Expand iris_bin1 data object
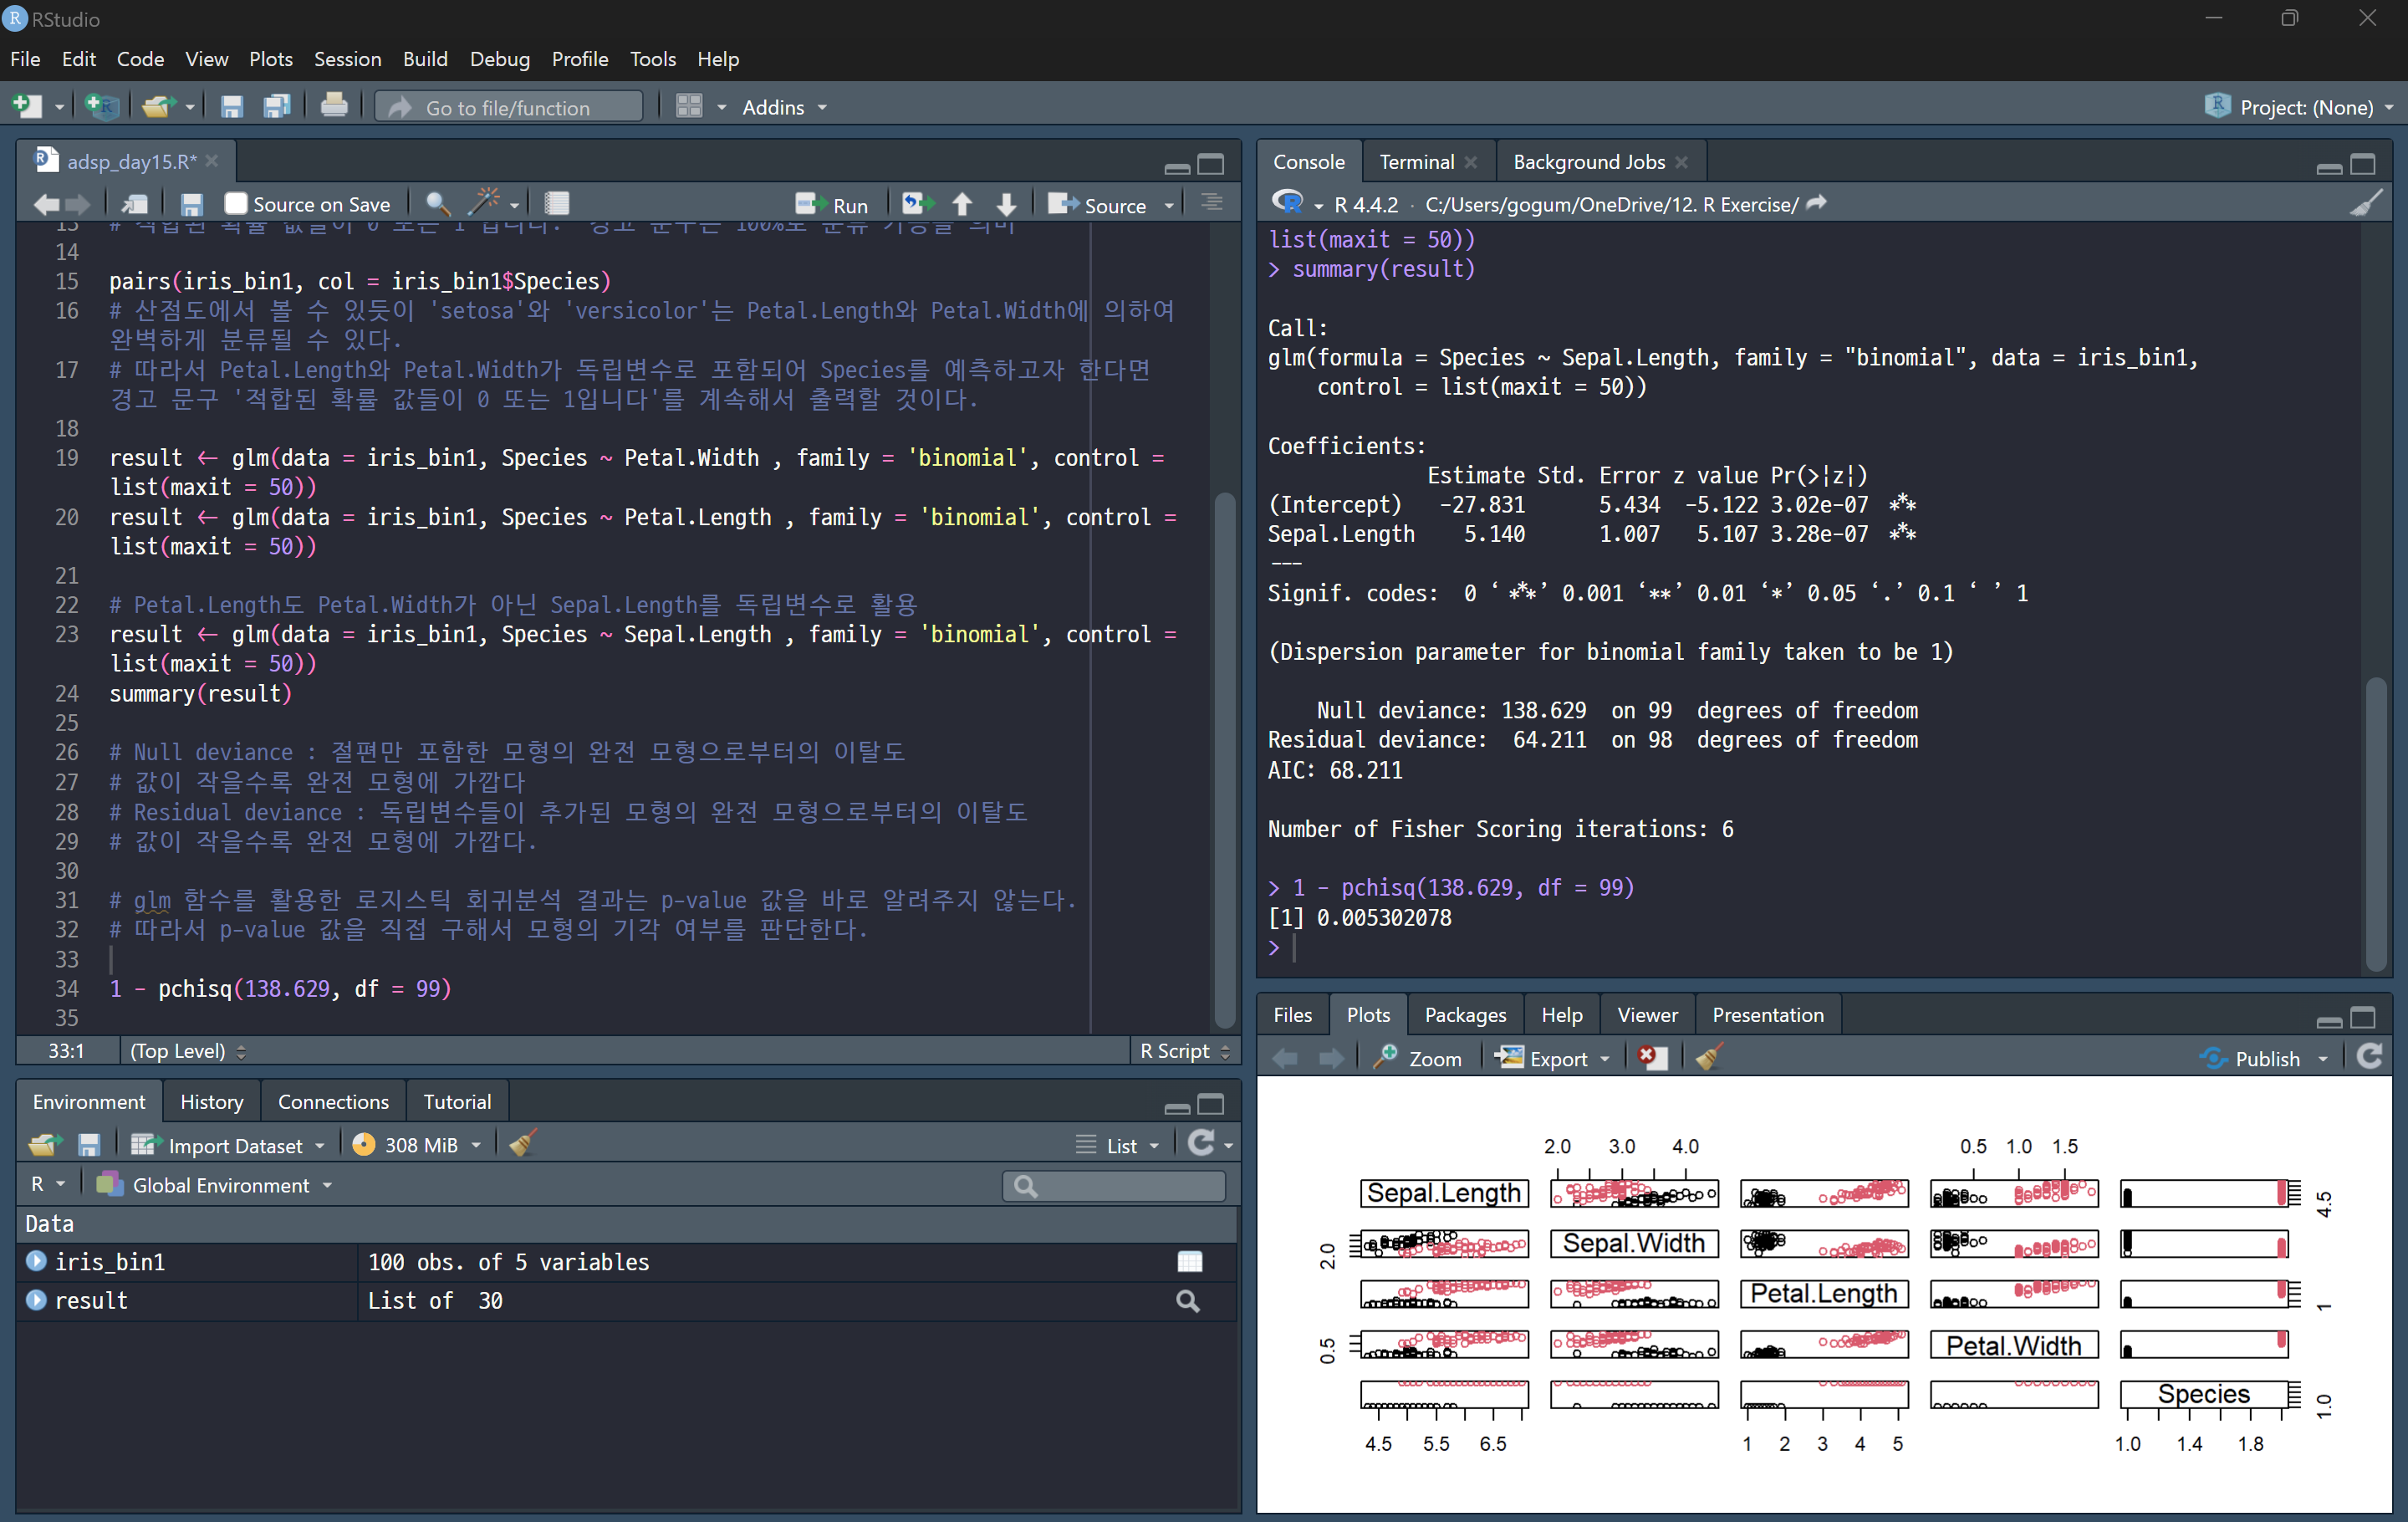 pos(37,1261)
